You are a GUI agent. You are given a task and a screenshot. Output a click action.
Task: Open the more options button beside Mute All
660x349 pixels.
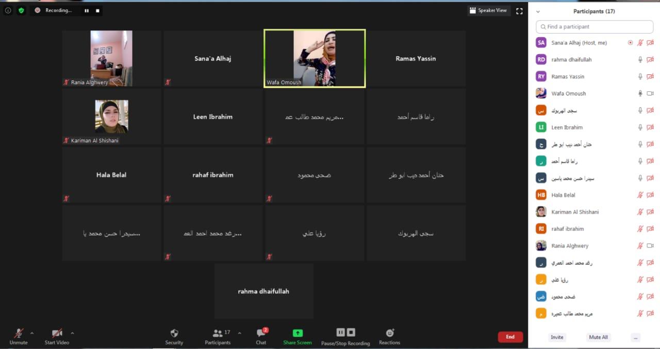pos(635,337)
